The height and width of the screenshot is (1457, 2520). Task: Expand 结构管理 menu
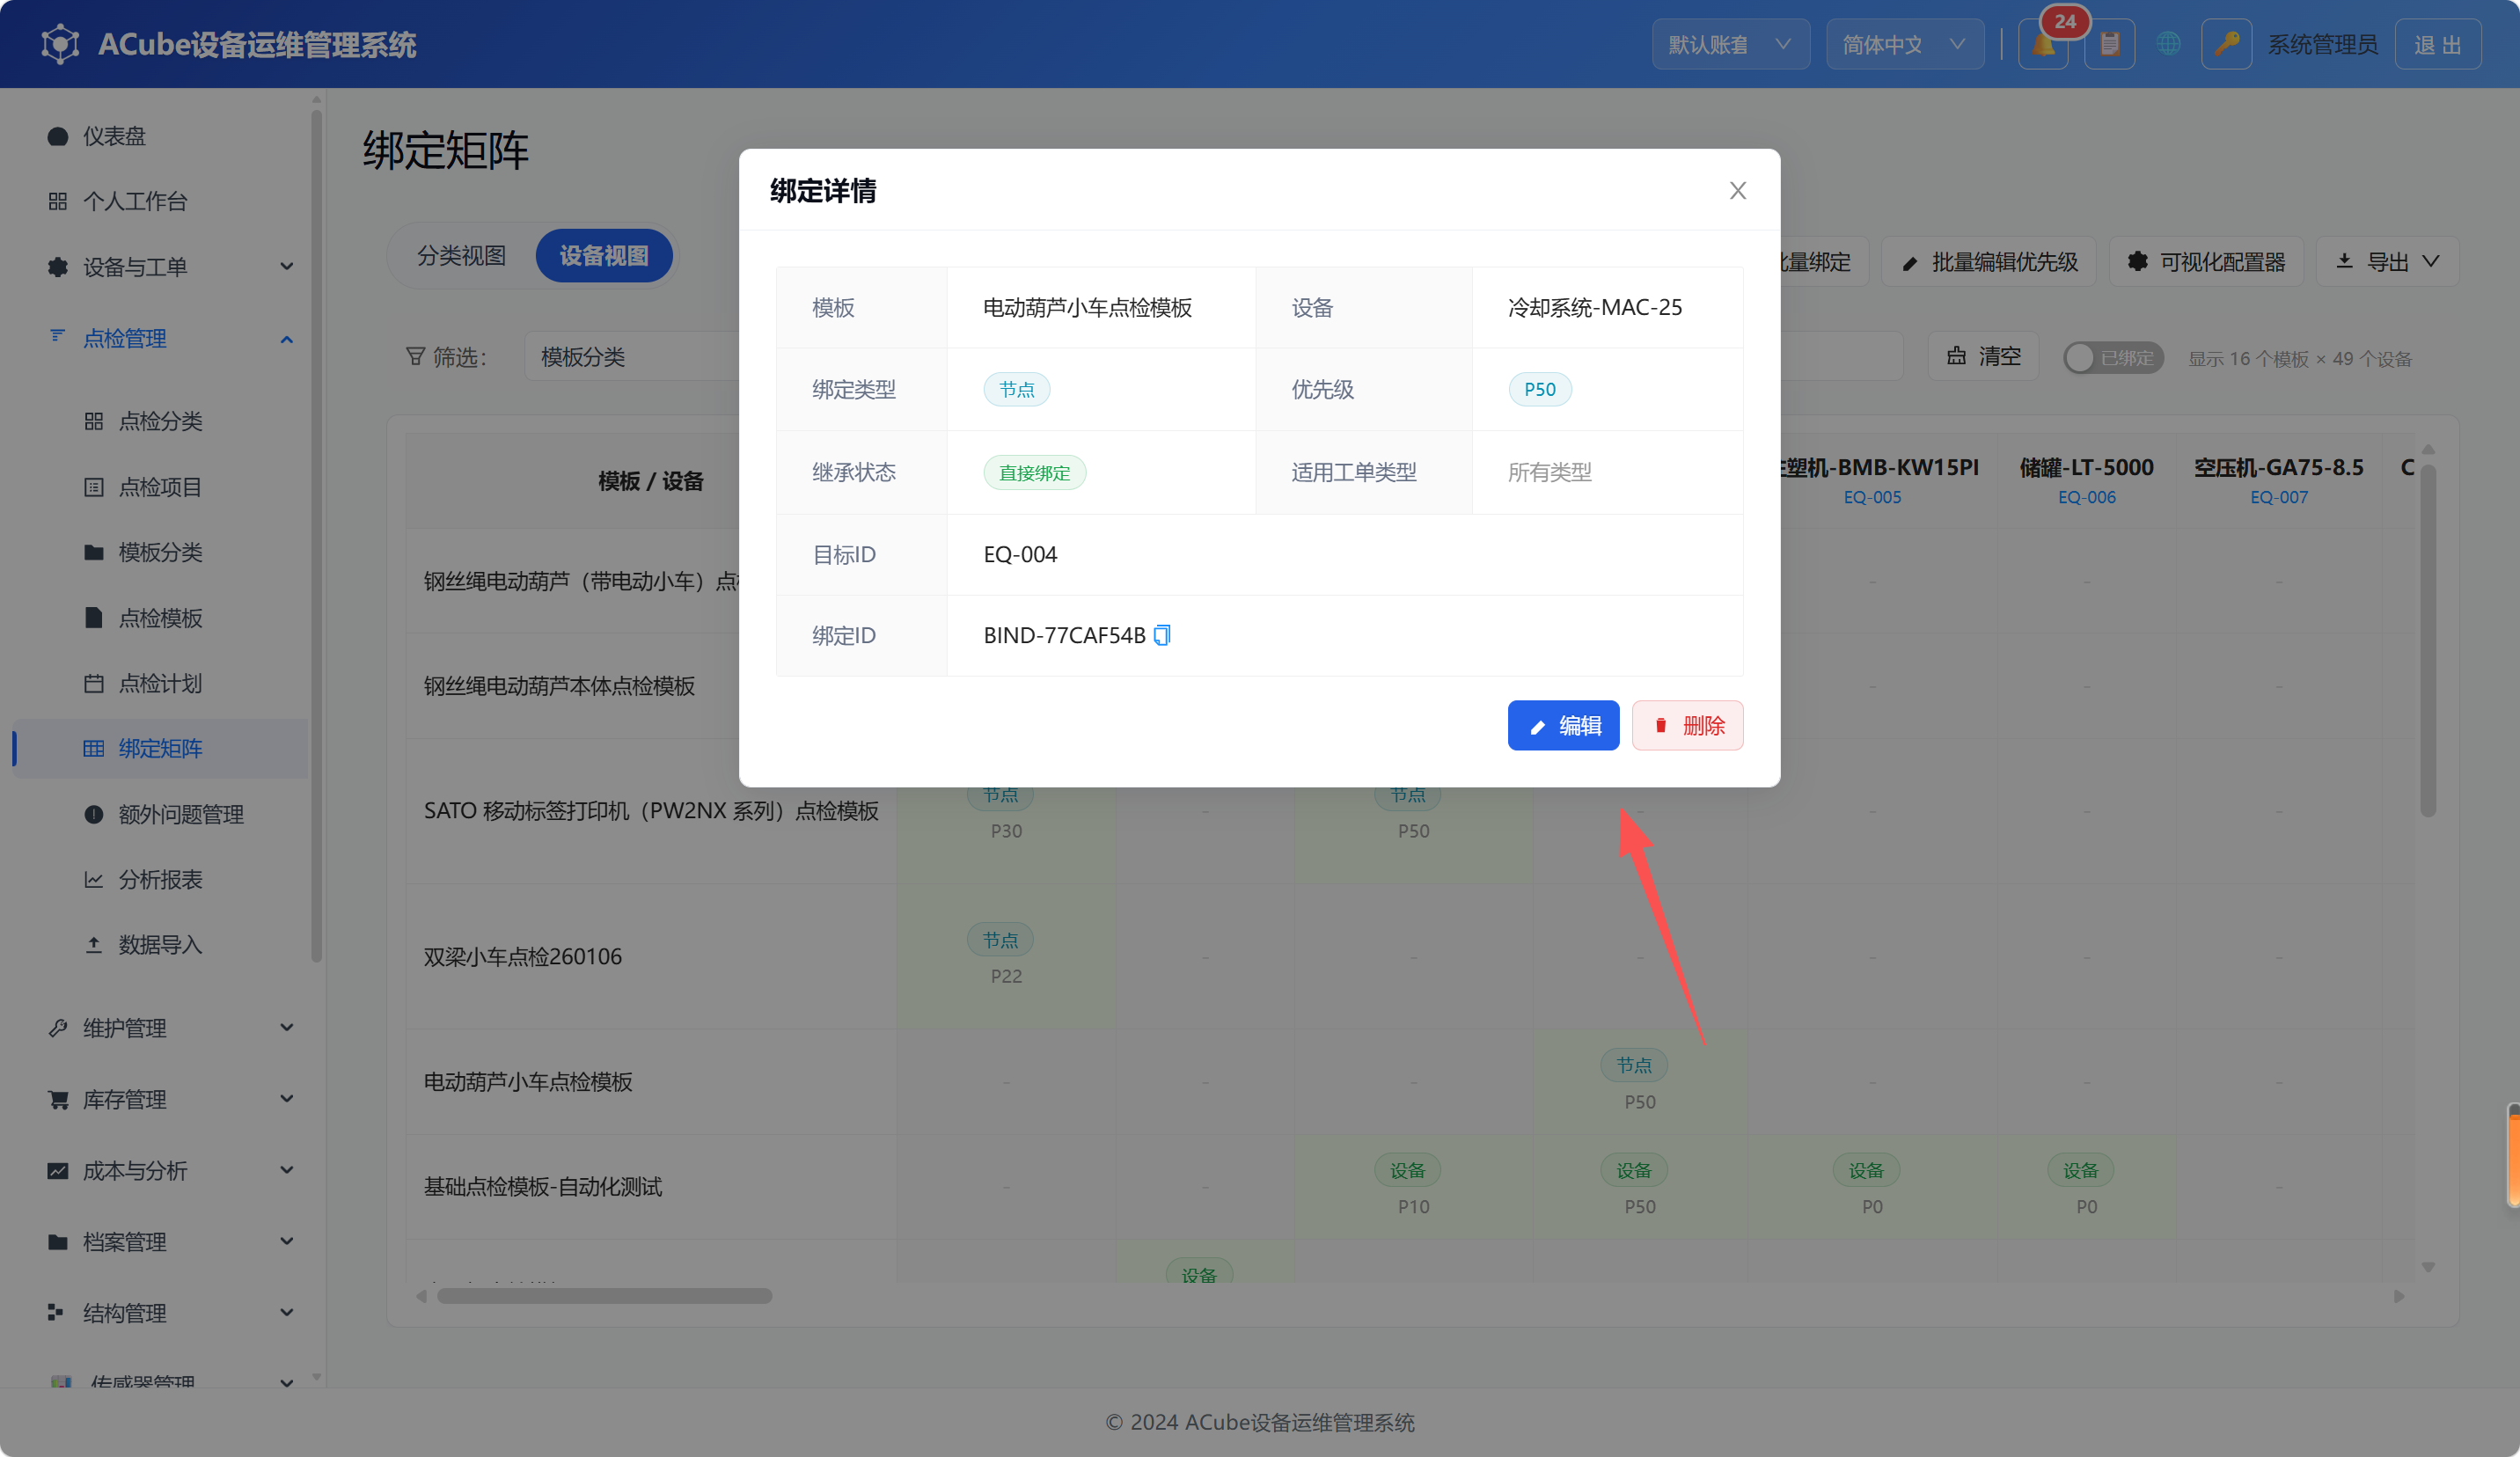pos(160,1313)
